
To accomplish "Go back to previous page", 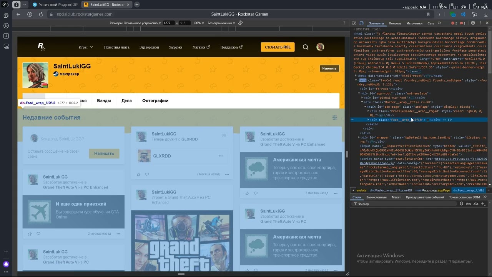I will click(x=18, y=14).
